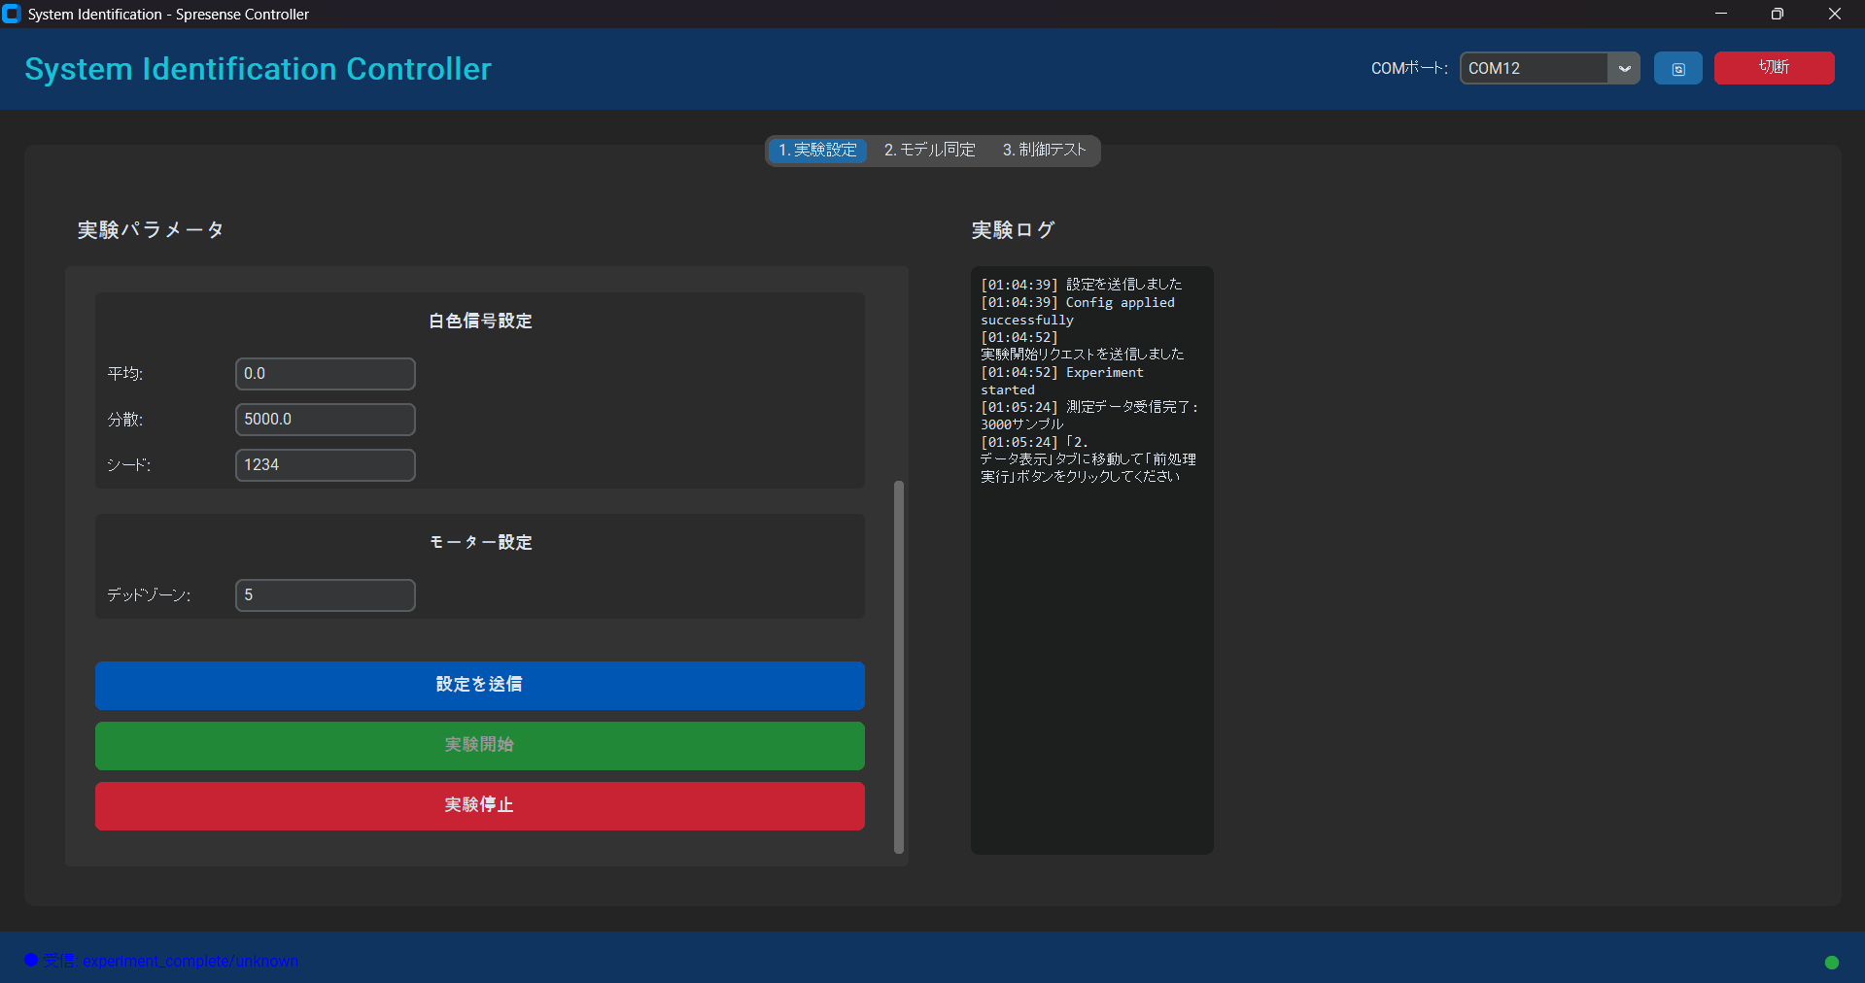Click the refresh COM ports icon button
The width and height of the screenshot is (1865, 983).
pyautogui.click(x=1677, y=69)
